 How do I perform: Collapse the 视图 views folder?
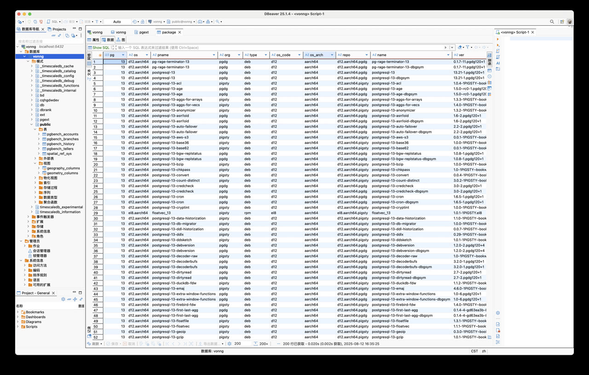coord(35,163)
